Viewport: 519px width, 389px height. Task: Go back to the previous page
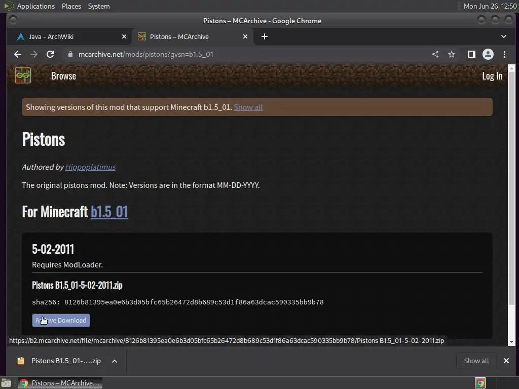pos(18,54)
